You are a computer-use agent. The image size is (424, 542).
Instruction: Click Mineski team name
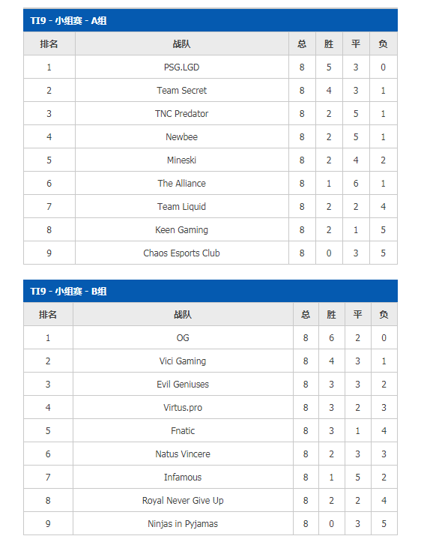pos(181,160)
